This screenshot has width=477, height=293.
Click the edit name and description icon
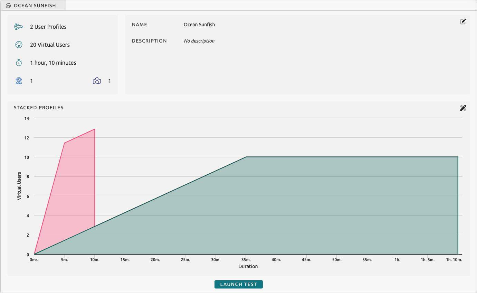point(463,21)
